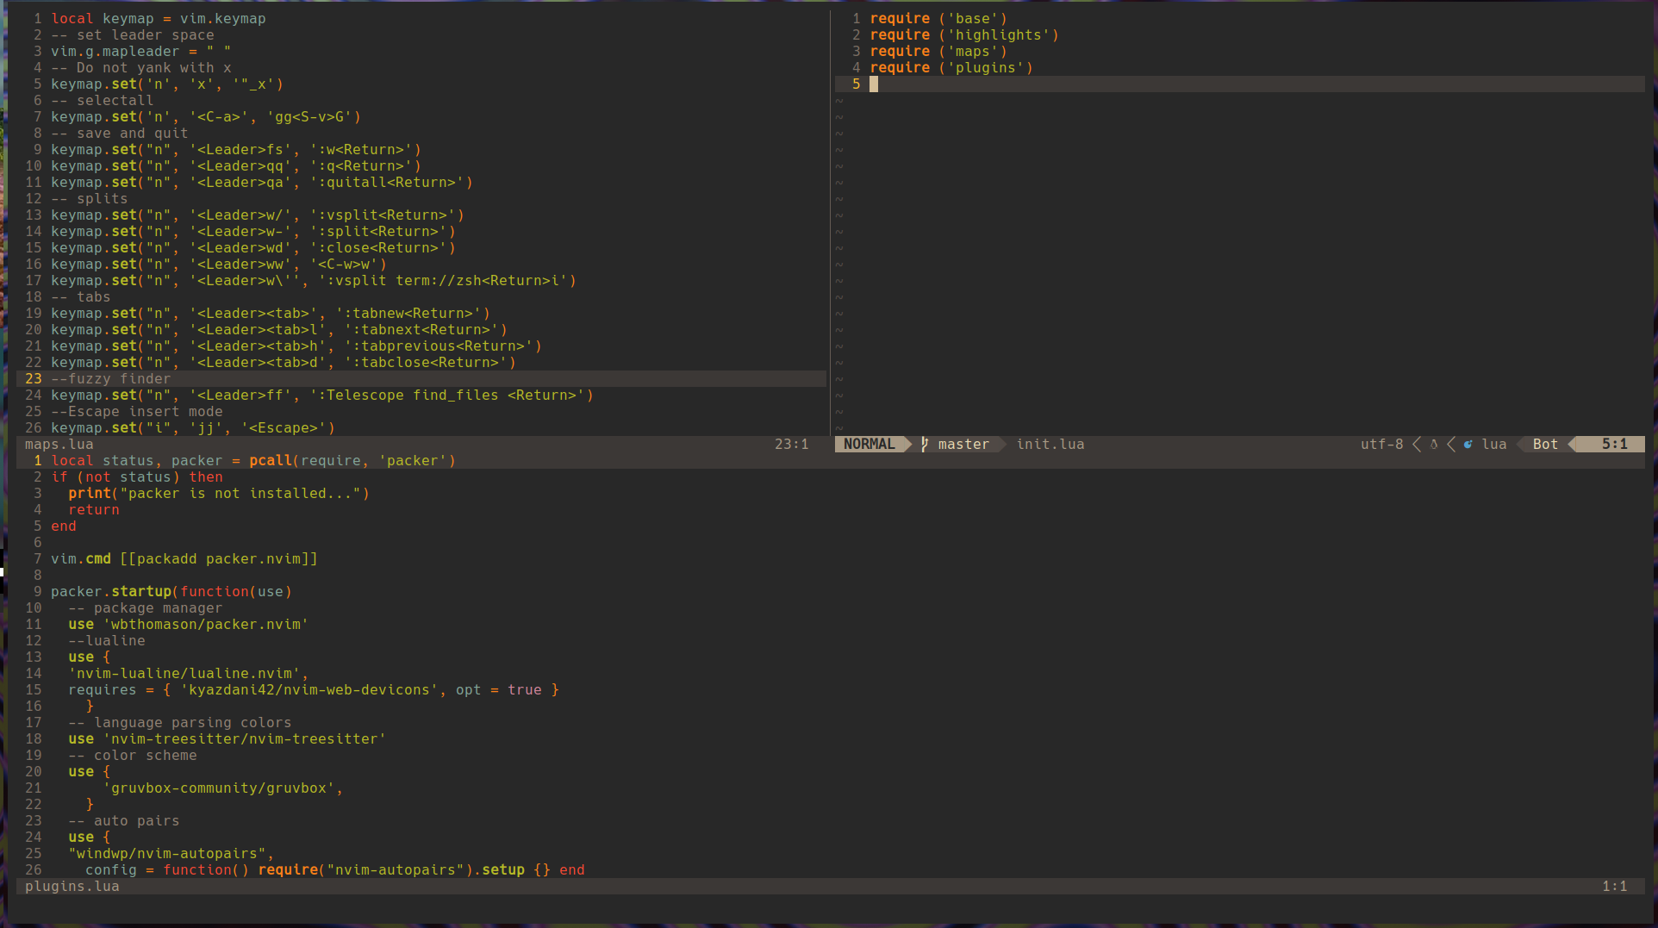Click the Bot progress indicator
The width and height of the screenshot is (1658, 928).
(x=1545, y=445)
